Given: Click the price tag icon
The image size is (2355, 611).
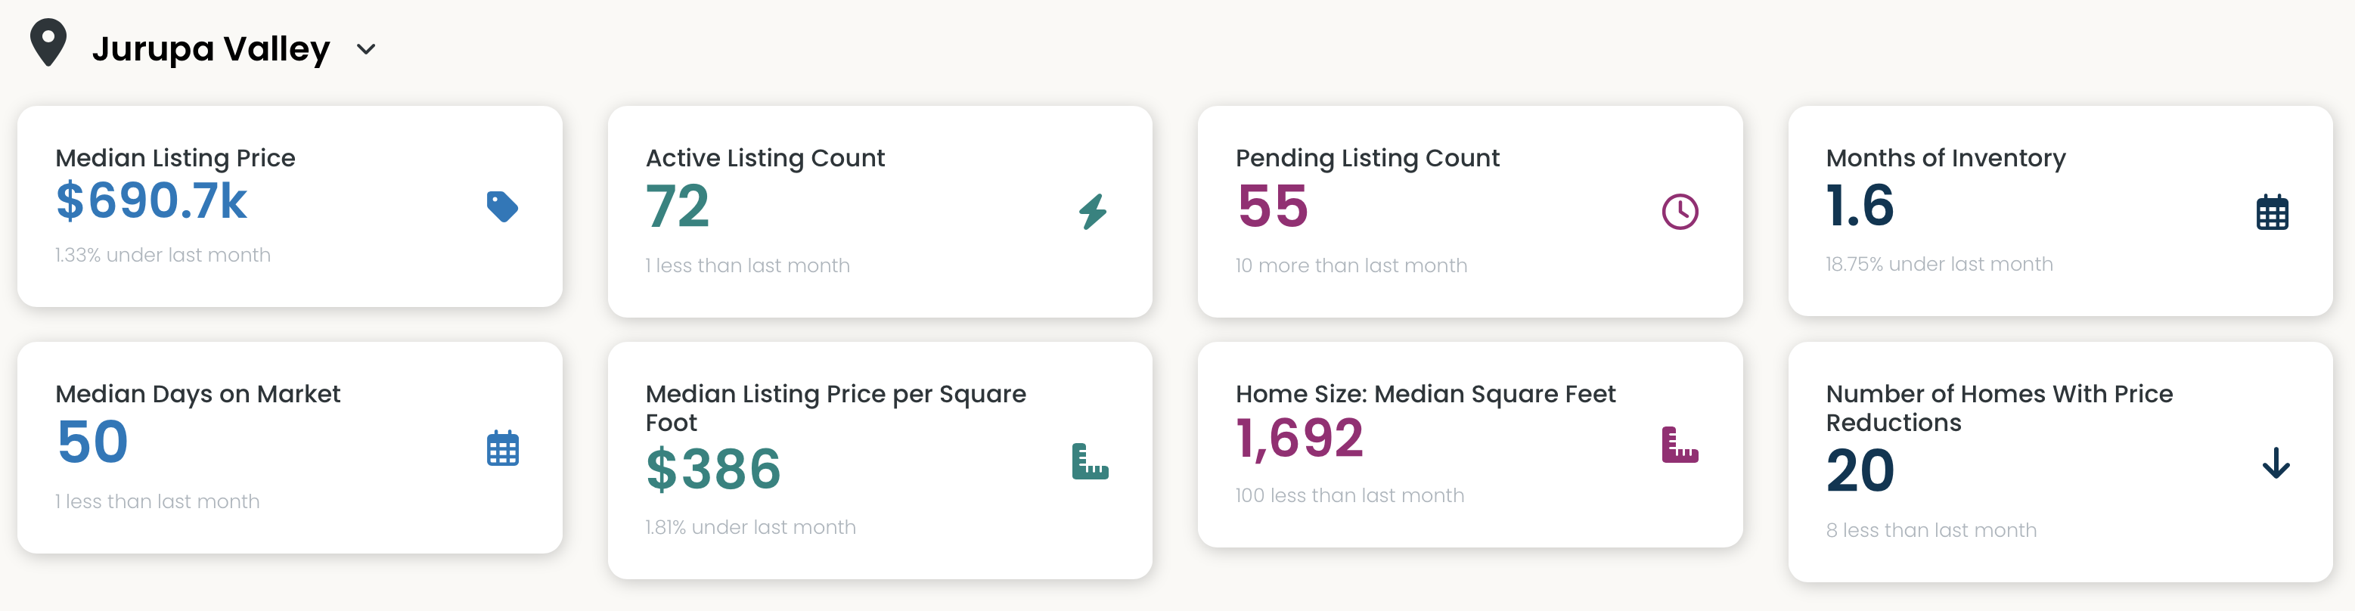Looking at the screenshot, I should click(x=502, y=206).
